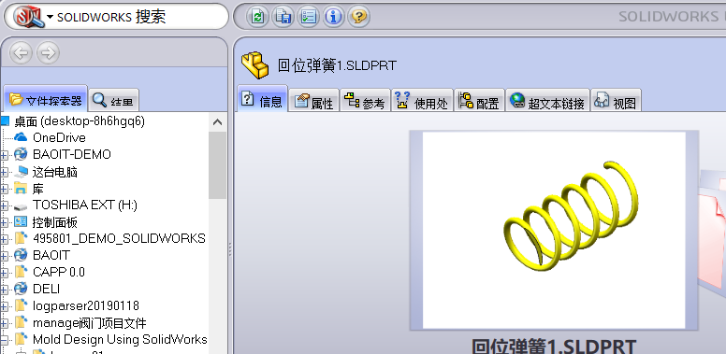
Task: Open the 信息 tab
Action: pos(262,100)
